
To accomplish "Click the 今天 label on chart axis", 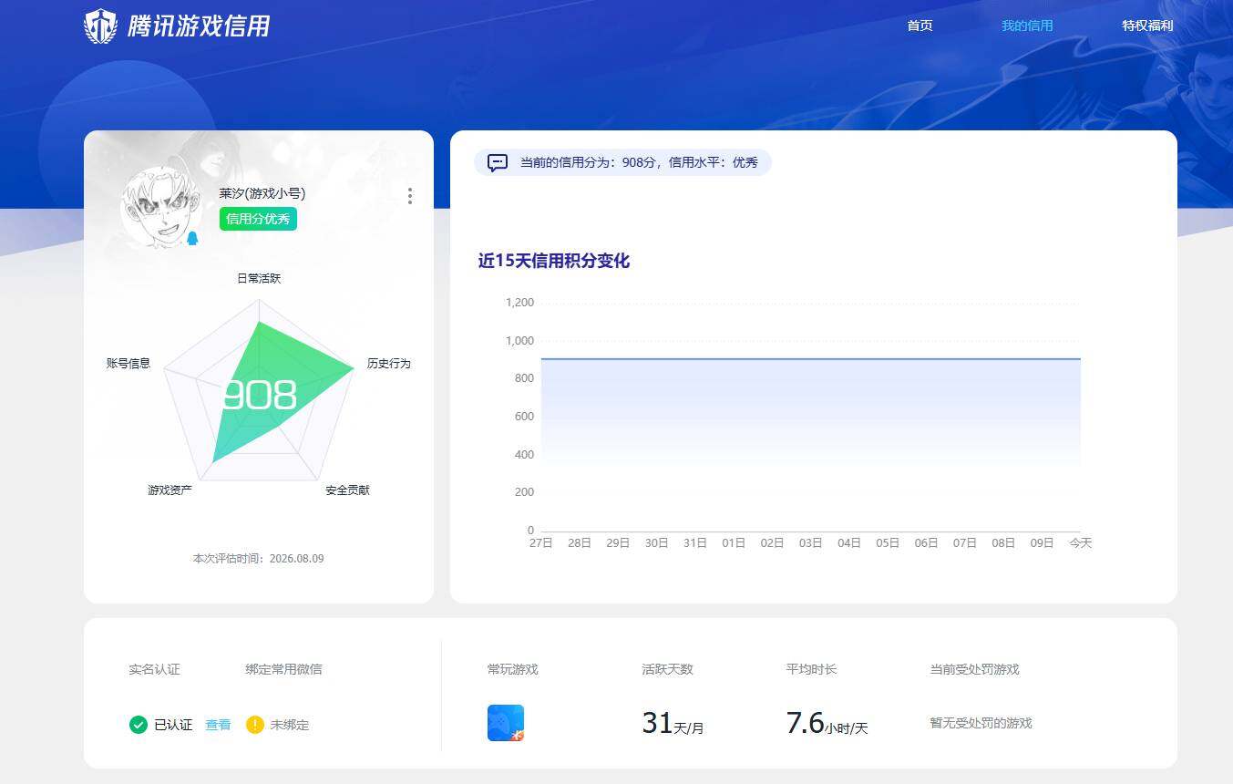I will tap(1081, 542).
